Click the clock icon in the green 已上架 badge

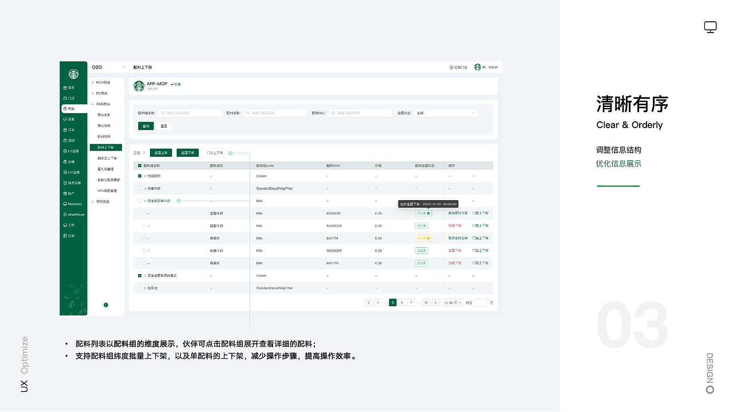point(428,213)
